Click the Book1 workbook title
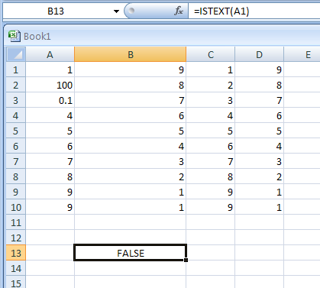This screenshot has height=288, width=320. [x=37, y=37]
